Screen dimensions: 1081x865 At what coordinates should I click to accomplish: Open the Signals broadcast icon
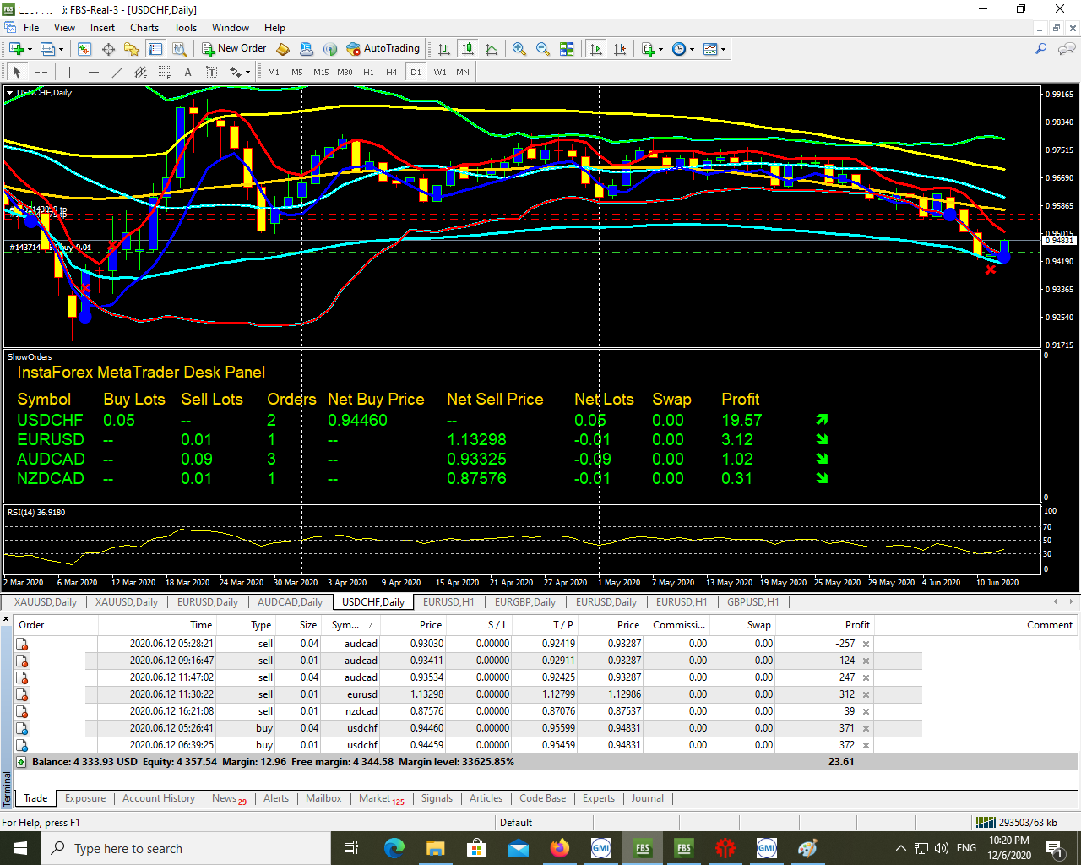pos(330,49)
